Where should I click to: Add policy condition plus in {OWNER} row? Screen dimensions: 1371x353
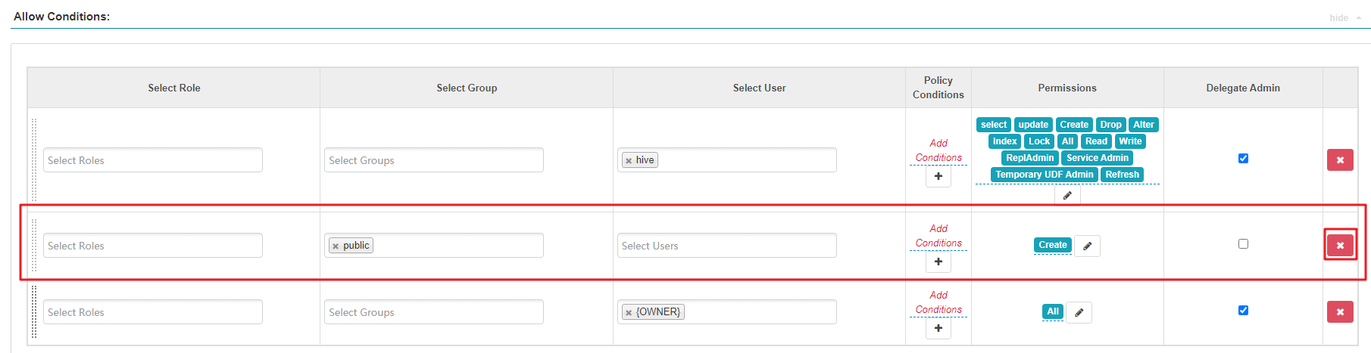pos(938,328)
